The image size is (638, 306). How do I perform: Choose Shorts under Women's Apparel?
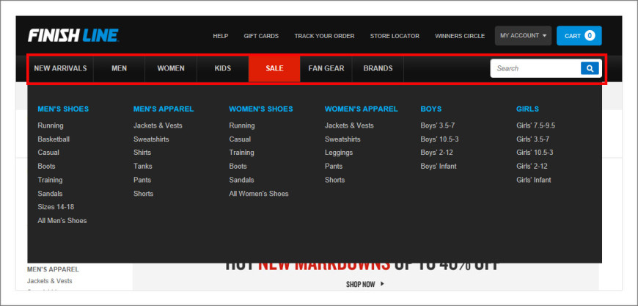335,180
